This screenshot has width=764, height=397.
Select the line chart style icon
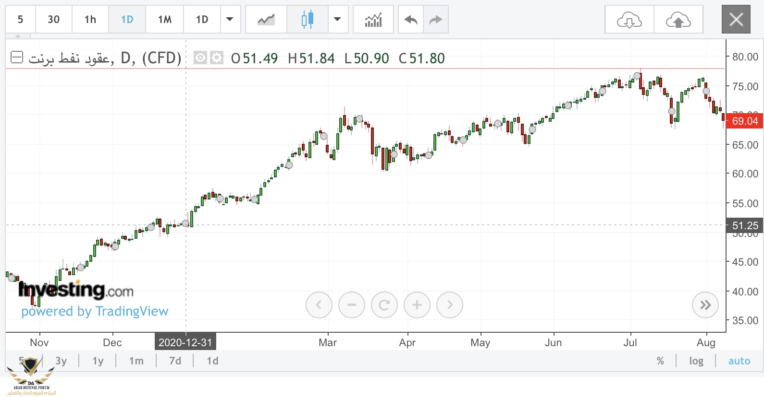tap(266, 20)
